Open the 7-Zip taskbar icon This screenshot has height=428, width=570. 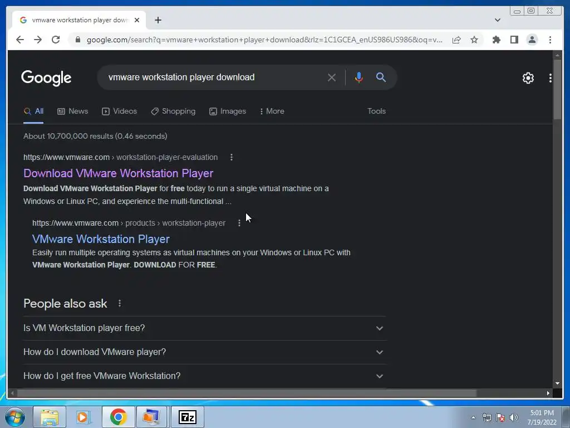(188, 417)
